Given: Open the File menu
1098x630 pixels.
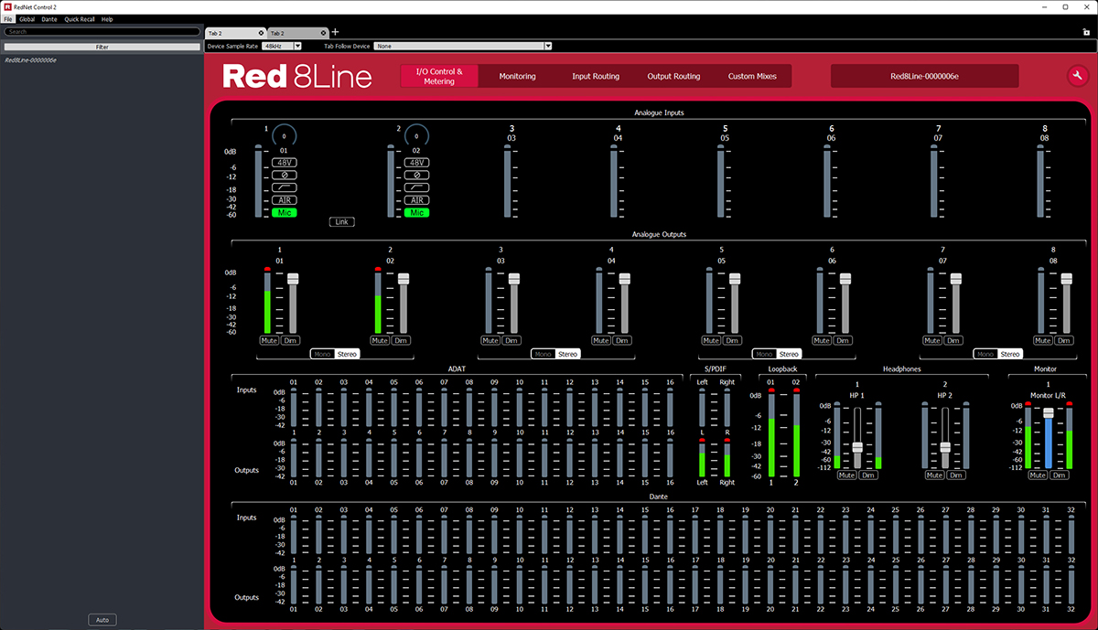Looking at the screenshot, I should [x=8, y=19].
